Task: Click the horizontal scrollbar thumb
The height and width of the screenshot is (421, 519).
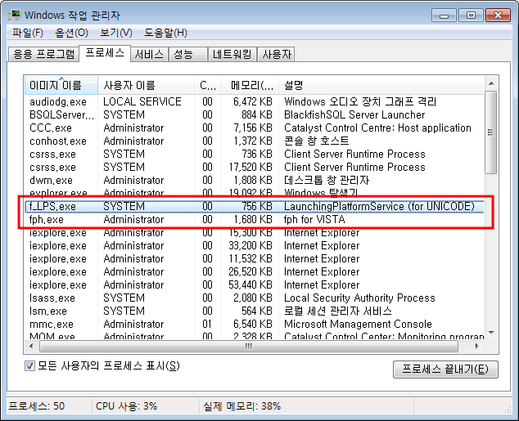Action: tap(249, 346)
